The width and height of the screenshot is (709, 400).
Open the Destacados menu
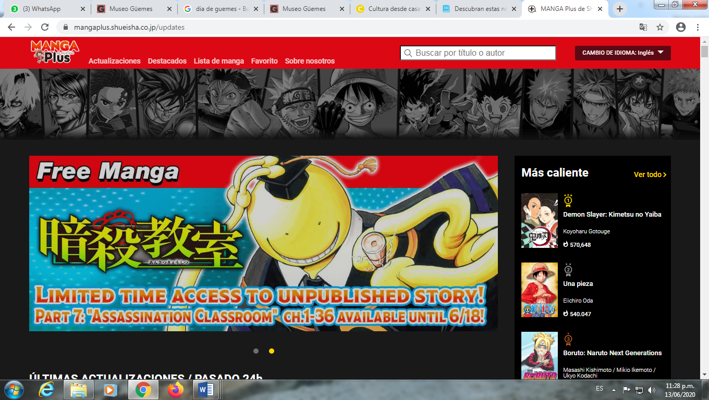click(167, 61)
